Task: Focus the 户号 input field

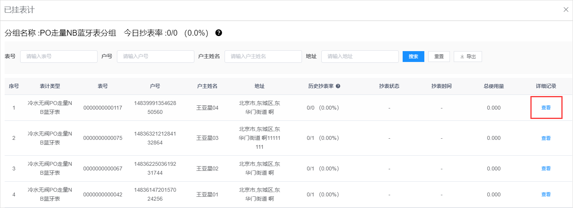Action: (x=156, y=57)
